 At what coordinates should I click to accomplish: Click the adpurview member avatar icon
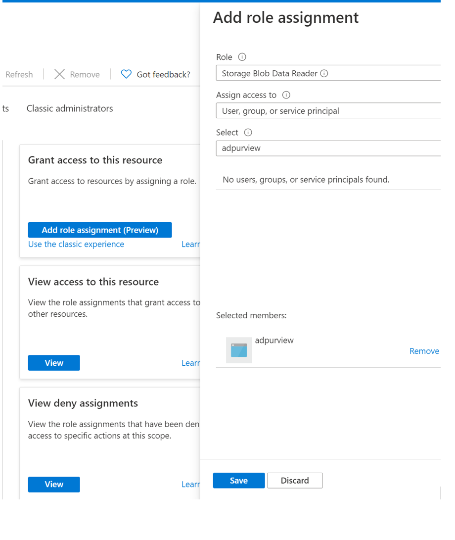click(x=239, y=350)
